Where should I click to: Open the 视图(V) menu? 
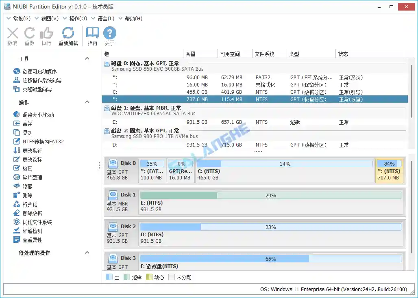click(47, 19)
